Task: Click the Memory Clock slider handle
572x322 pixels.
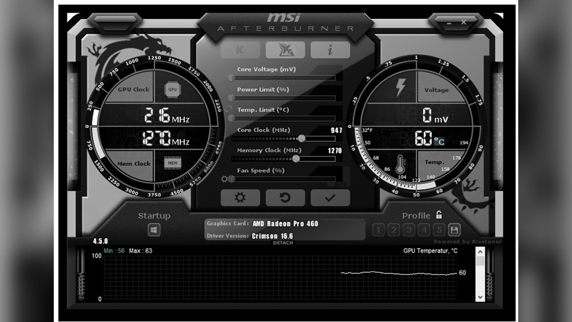Action: [296, 158]
